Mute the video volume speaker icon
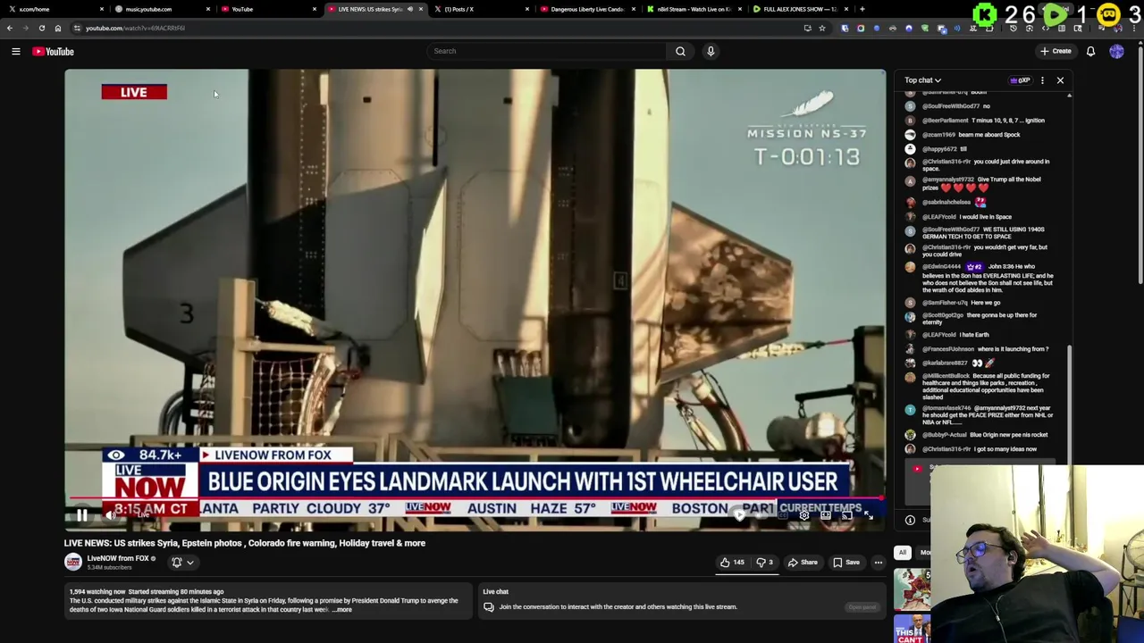 pyautogui.click(x=111, y=515)
